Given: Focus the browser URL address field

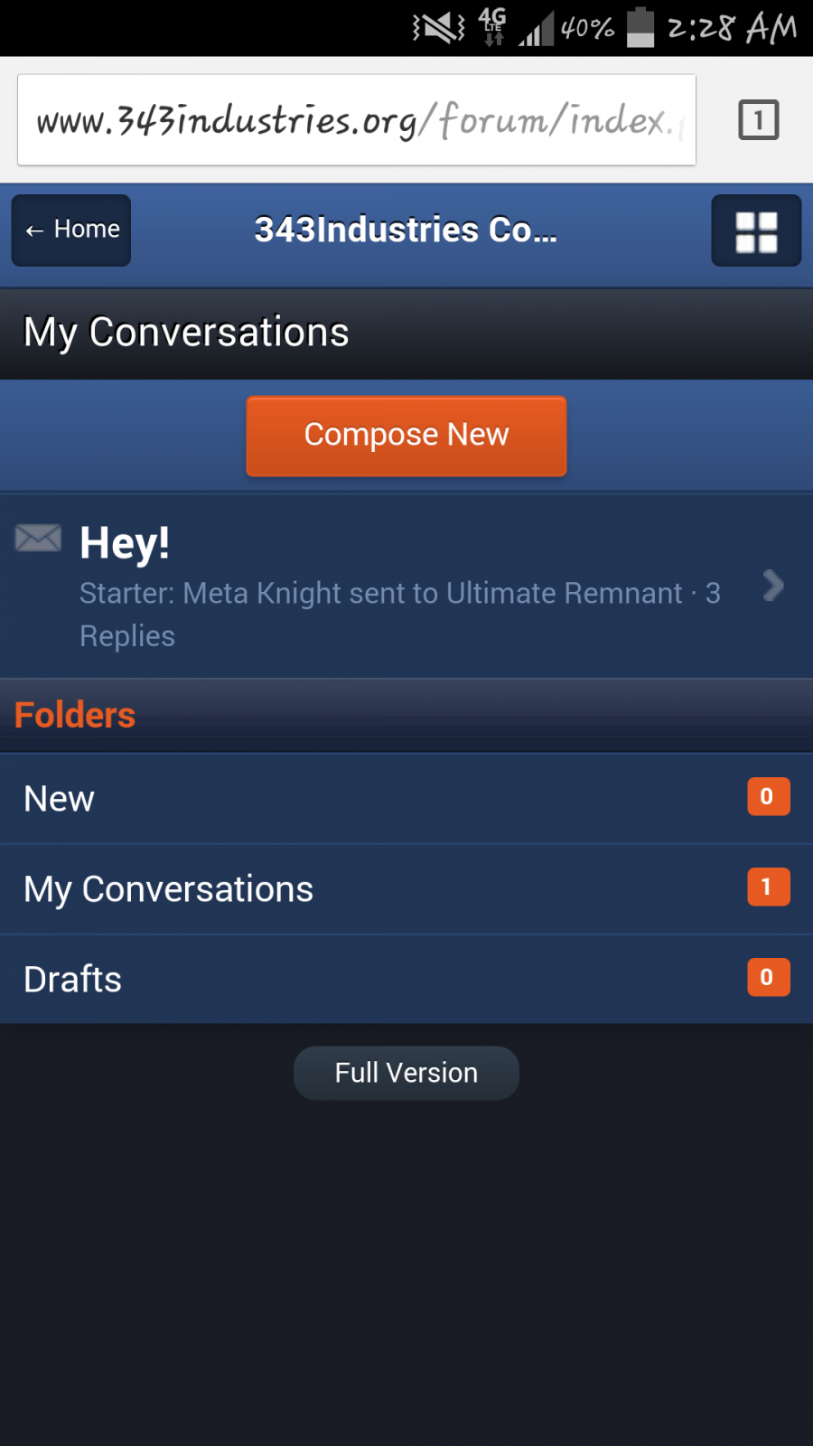Looking at the screenshot, I should (357, 120).
